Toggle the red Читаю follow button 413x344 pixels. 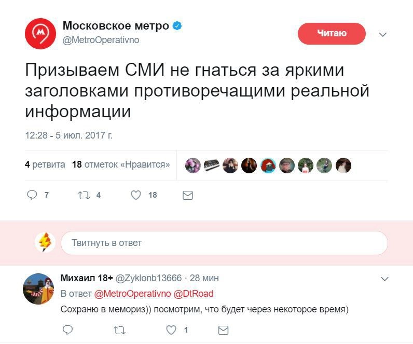pyautogui.click(x=332, y=34)
